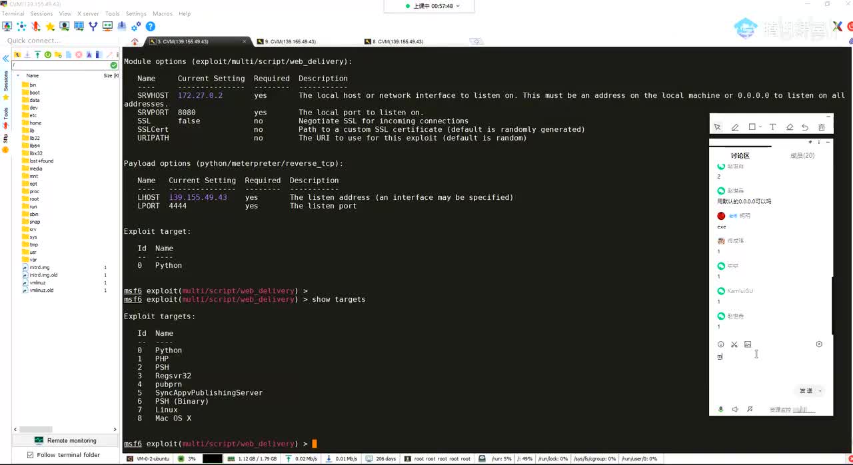Select the etc folder
This screenshot has width=853, height=465.
[29, 115]
